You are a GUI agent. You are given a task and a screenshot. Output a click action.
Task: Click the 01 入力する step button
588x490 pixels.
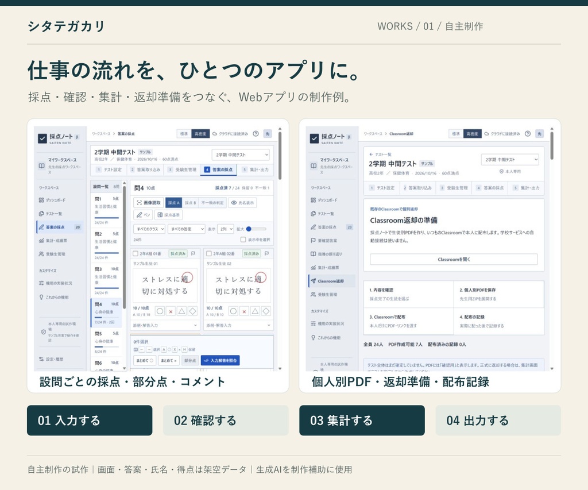[x=90, y=420]
